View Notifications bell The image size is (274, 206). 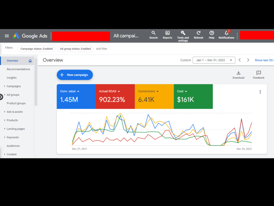pyautogui.click(x=227, y=35)
